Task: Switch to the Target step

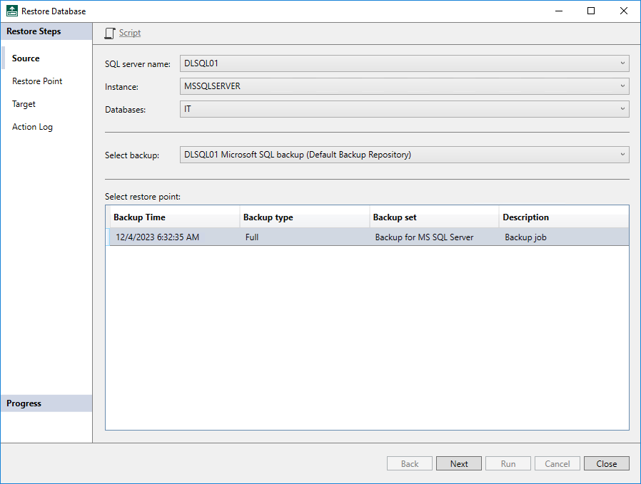Action: tap(24, 103)
